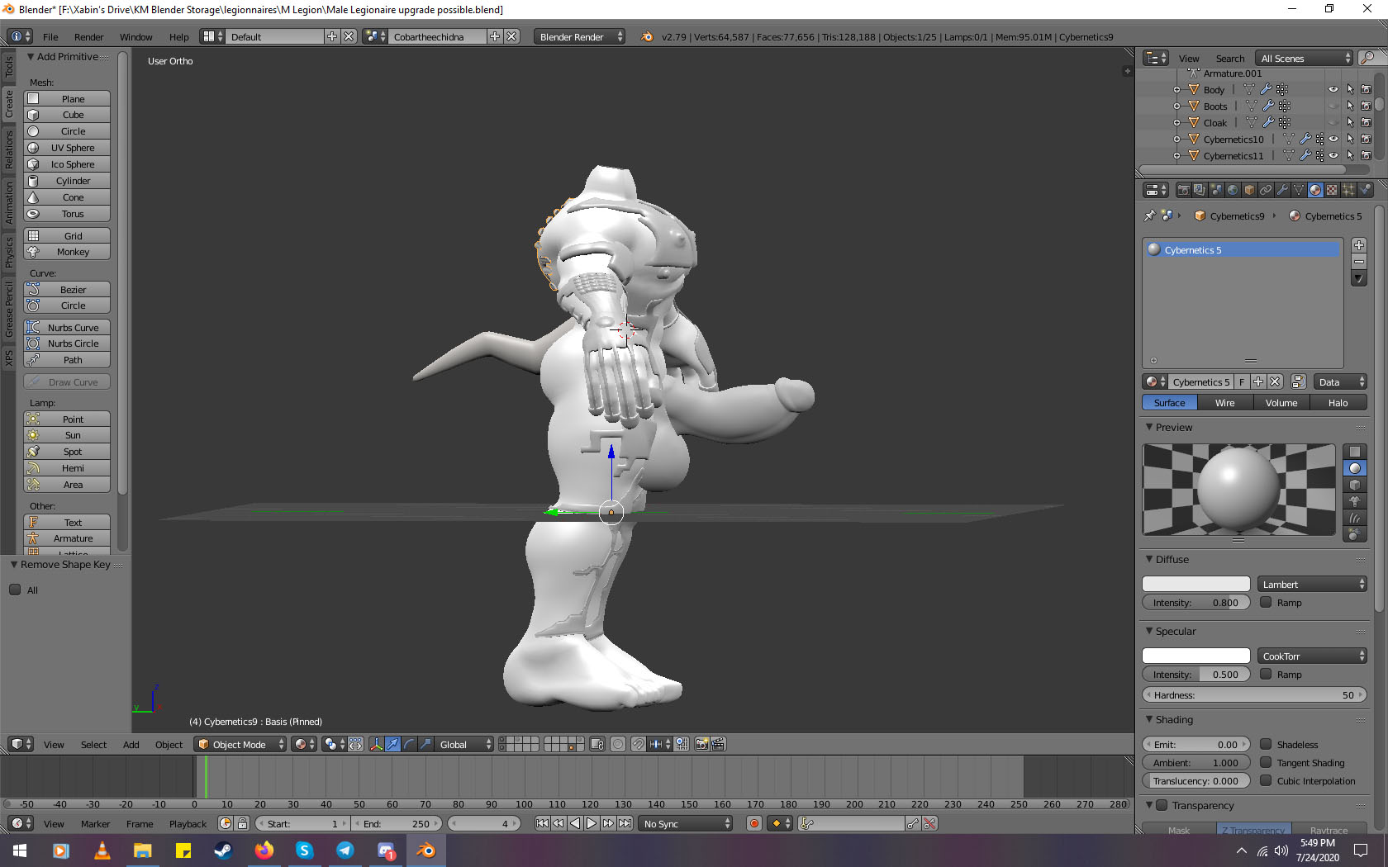The height and width of the screenshot is (867, 1388).
Task: Open the World properties globe icon
Action: click(1233, 190)
